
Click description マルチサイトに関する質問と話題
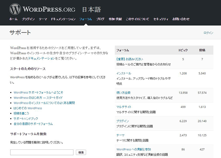pyautogui.click(x=136, y=112)
